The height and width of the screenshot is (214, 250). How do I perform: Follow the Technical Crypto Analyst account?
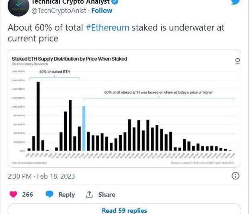[101, 11]
